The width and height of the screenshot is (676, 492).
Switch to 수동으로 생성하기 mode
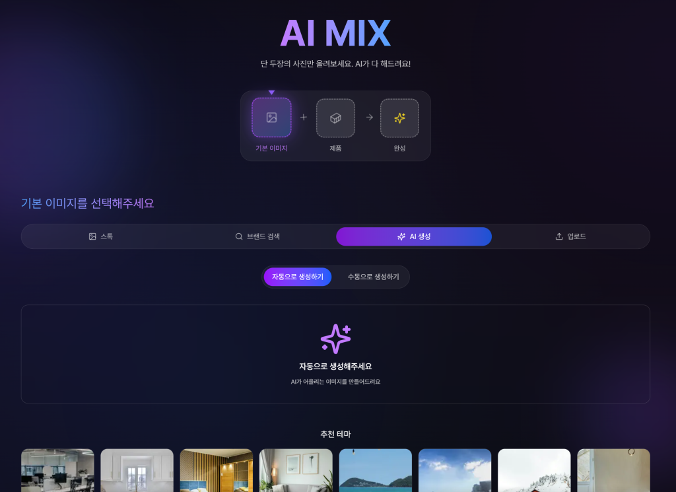(x=373, y=277)
